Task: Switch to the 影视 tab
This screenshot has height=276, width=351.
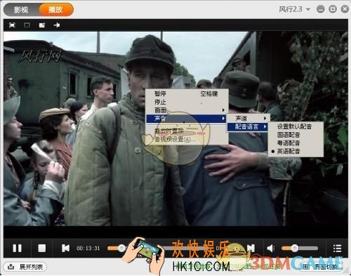Action: 21,10
